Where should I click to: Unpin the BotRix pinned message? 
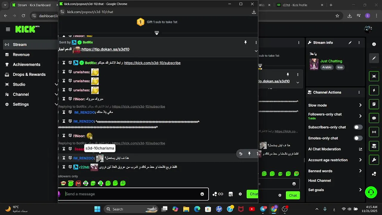click(246, 43)
